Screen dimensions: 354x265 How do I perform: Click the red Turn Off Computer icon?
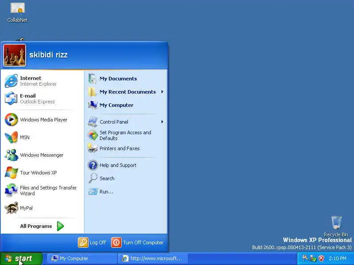click(x=116, y=242)
